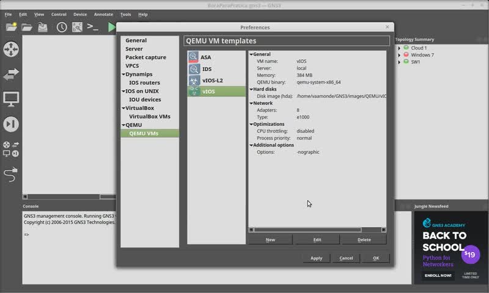Viewport: 489px width, 293px height.
Task: Click the Open project folder icon
Action: tap(27, 27)
